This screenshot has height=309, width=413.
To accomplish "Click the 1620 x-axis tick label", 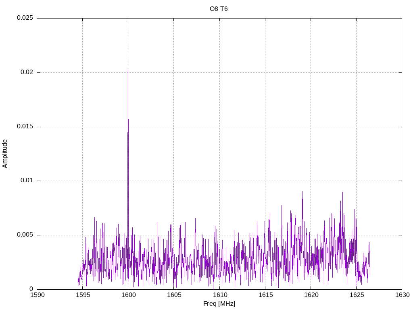I will pos(311,295).
